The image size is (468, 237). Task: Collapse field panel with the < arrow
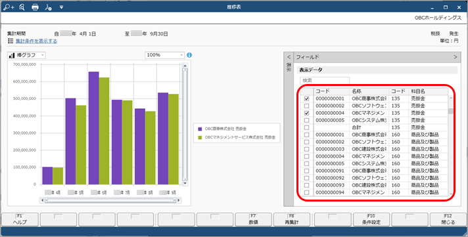click(289, 57)
